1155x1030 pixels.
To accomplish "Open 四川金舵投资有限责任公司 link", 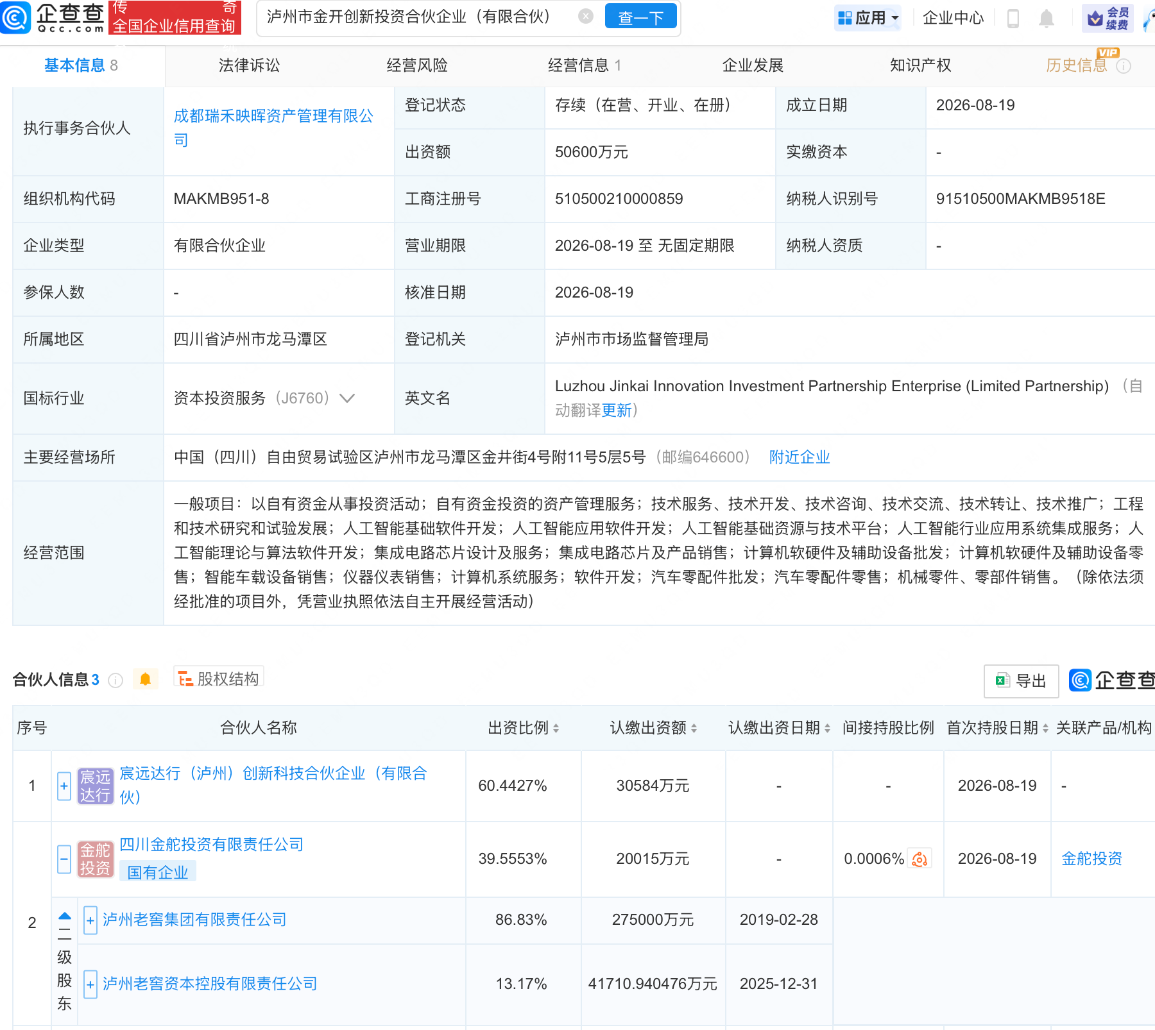I will [212, 845].
